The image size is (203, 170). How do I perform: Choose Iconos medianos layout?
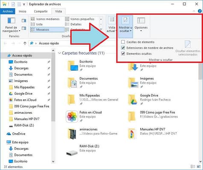[45, 19]
